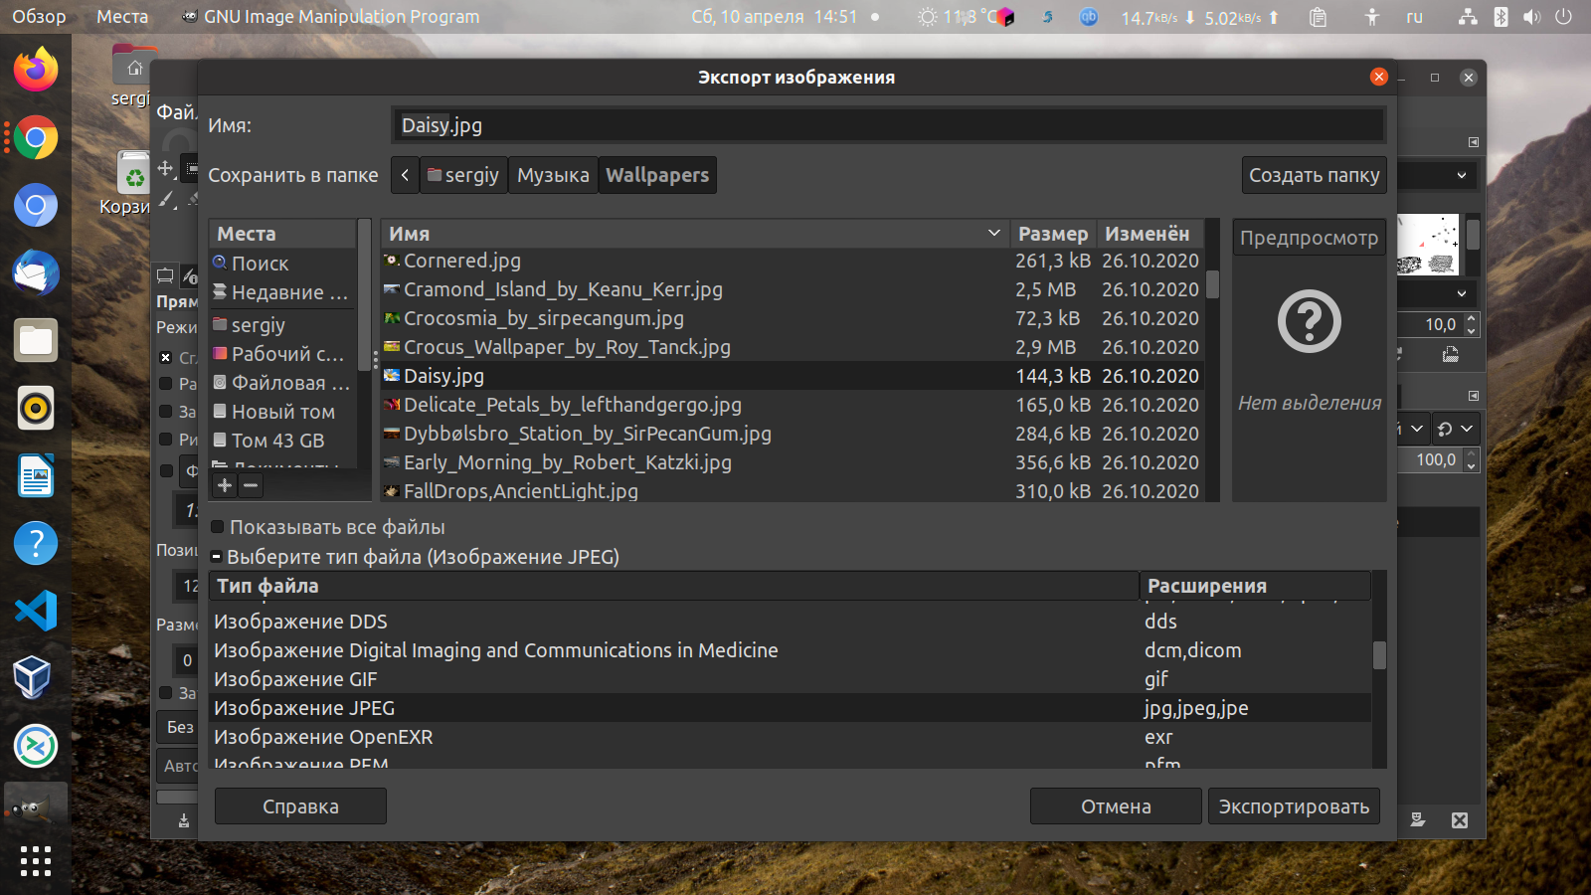Viewport: 1591px width, 895px height.
Task: Open Chromium browser in the dock
Action: tap(36, 205)
